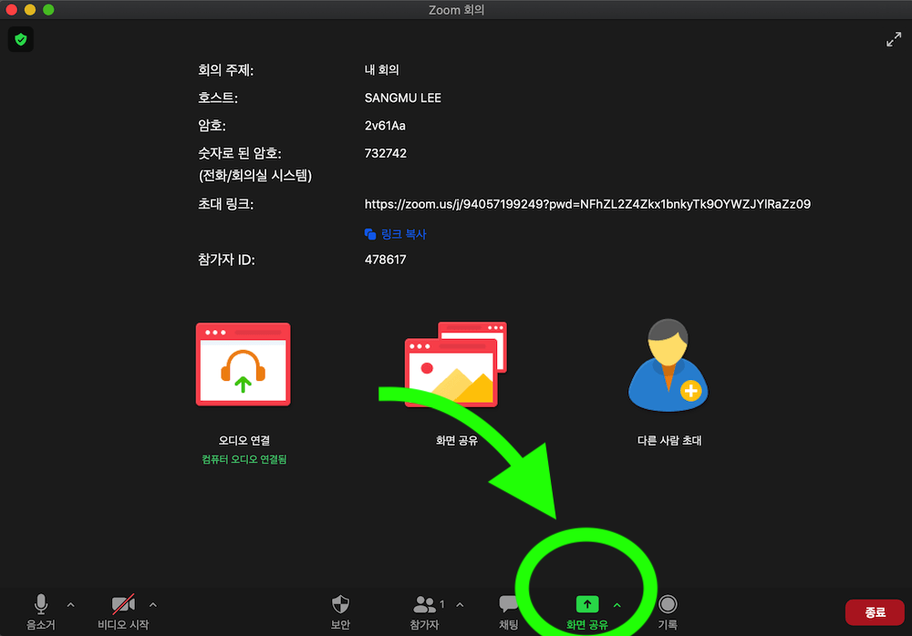End the meeting with red 종료 button
This screenshot has height=636, width=912.
875,612
